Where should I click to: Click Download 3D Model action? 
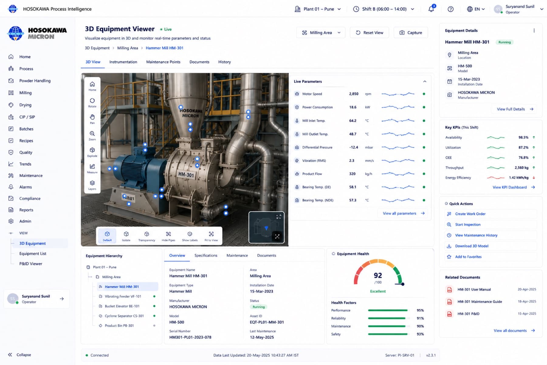490,246
